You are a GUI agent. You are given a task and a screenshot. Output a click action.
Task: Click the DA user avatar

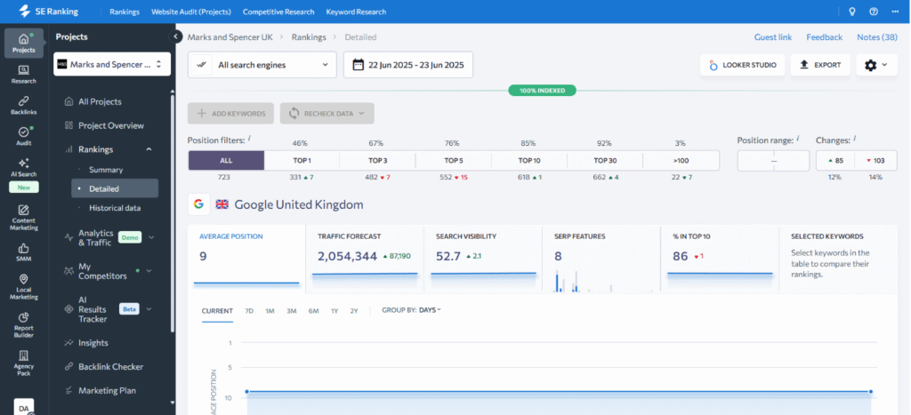click(x=24, y=408)
